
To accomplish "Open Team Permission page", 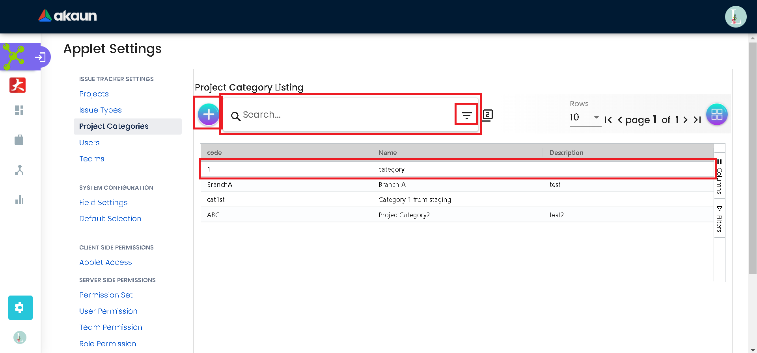I will coord(111,327).
